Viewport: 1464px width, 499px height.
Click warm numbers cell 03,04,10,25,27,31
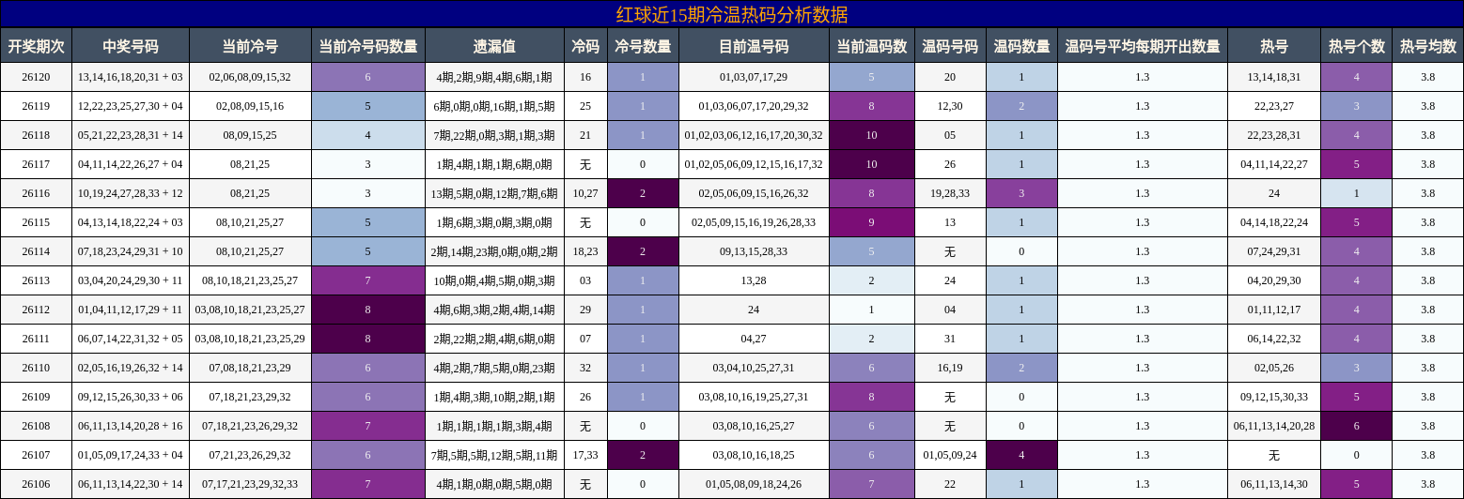(x=754, y=368)
